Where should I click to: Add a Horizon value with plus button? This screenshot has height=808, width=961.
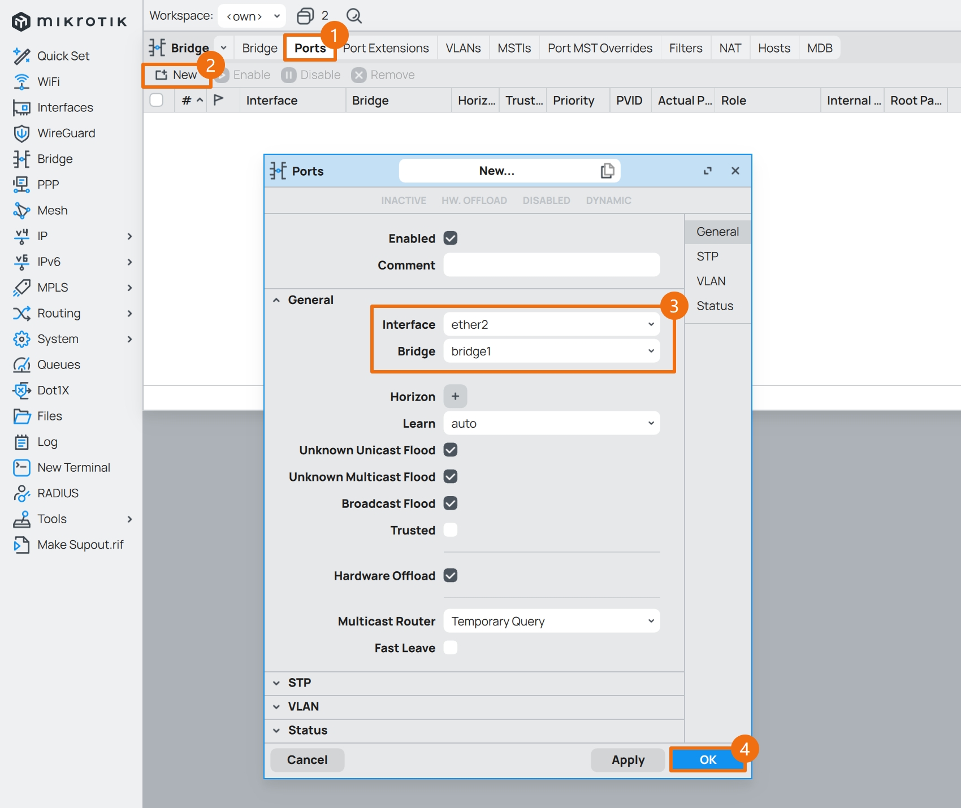455,396
